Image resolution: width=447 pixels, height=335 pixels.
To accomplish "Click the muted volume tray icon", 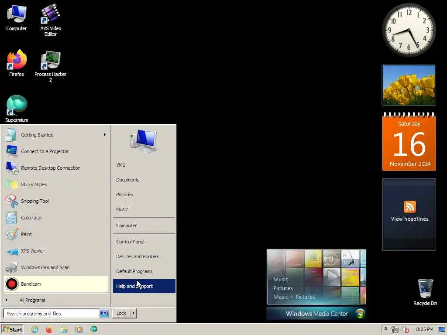I will point(405,330).
